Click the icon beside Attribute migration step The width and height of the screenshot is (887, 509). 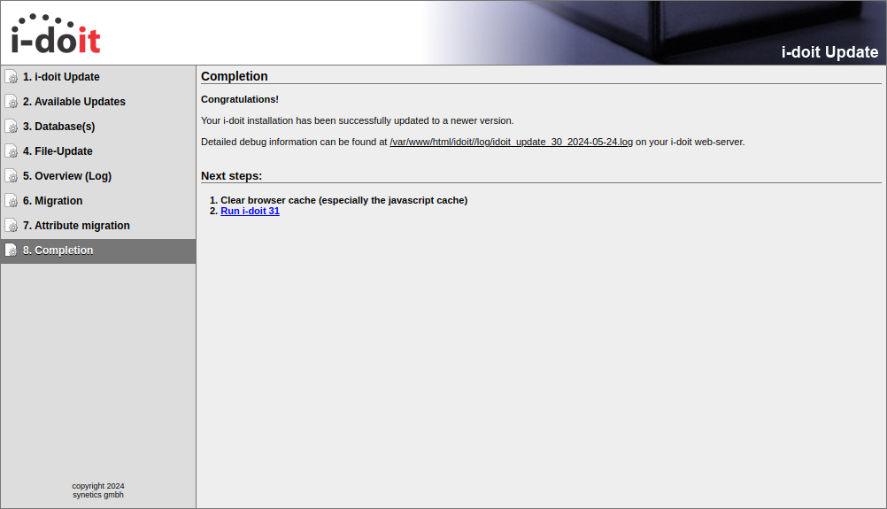(12, 227)
